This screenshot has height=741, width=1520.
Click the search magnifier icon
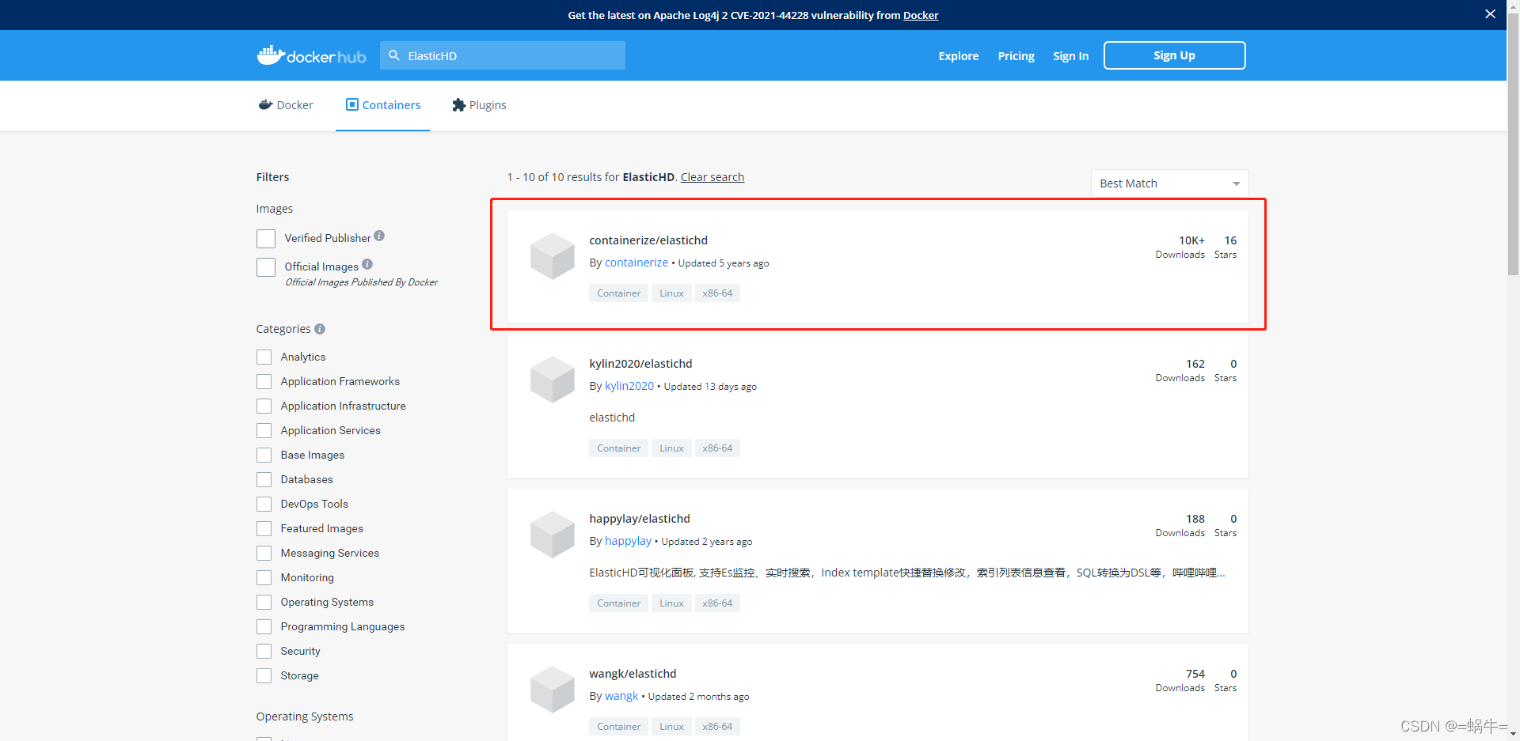(394, 55)
